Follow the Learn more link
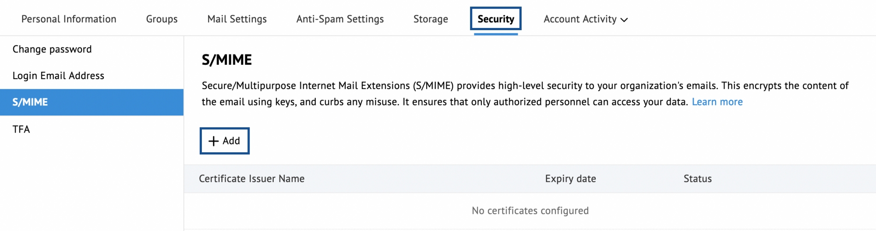 [717, 102]
